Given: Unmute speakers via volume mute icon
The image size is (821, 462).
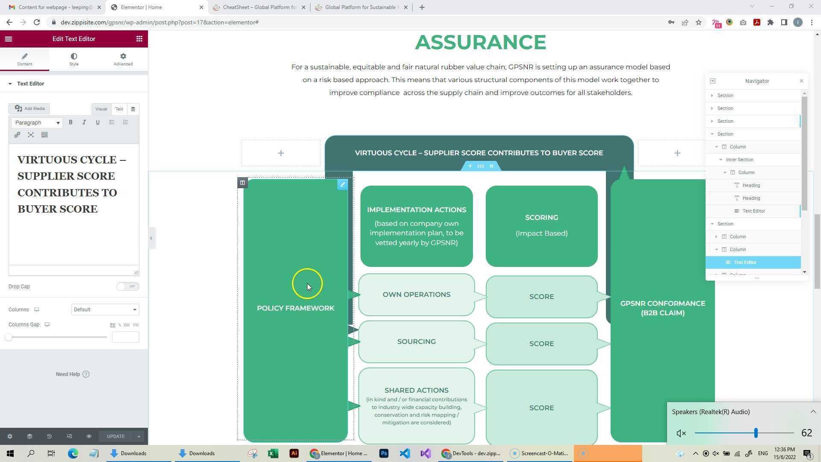Looking at the screenshot, I should 681,433.
